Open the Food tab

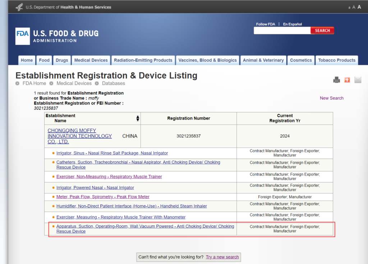(x=44, y=60)
